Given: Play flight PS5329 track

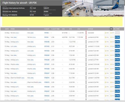Looking at the screenshot, I should [x=117, y=55].
